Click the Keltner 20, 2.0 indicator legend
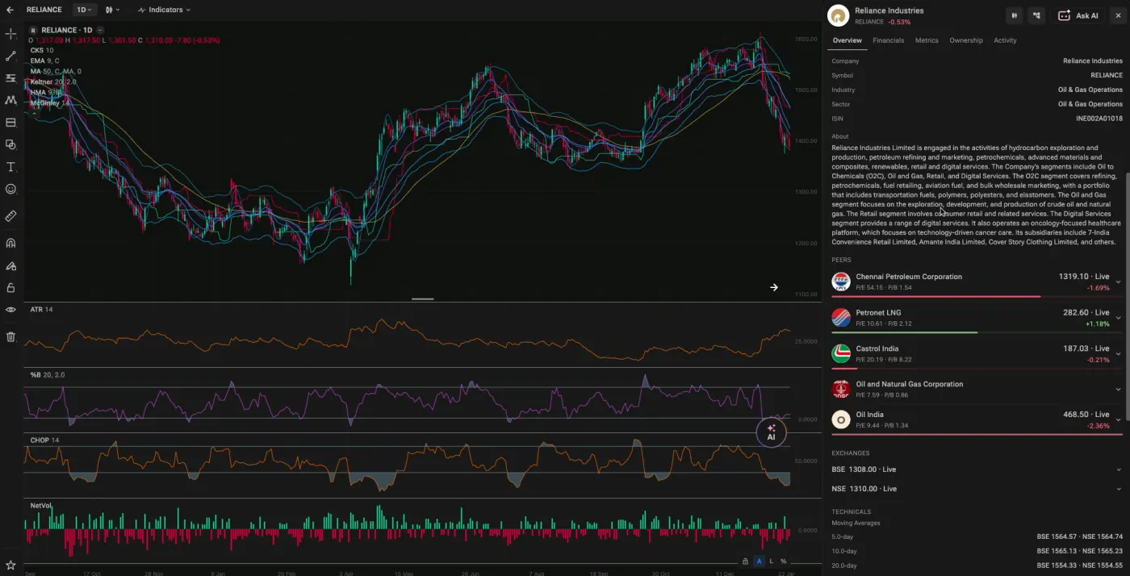This screenshot has height=576, width=1130. 53,81
